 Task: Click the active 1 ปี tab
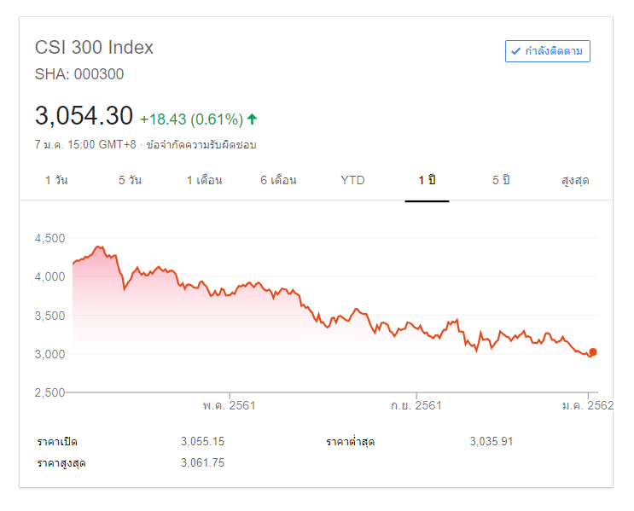[x=427, y=181]
